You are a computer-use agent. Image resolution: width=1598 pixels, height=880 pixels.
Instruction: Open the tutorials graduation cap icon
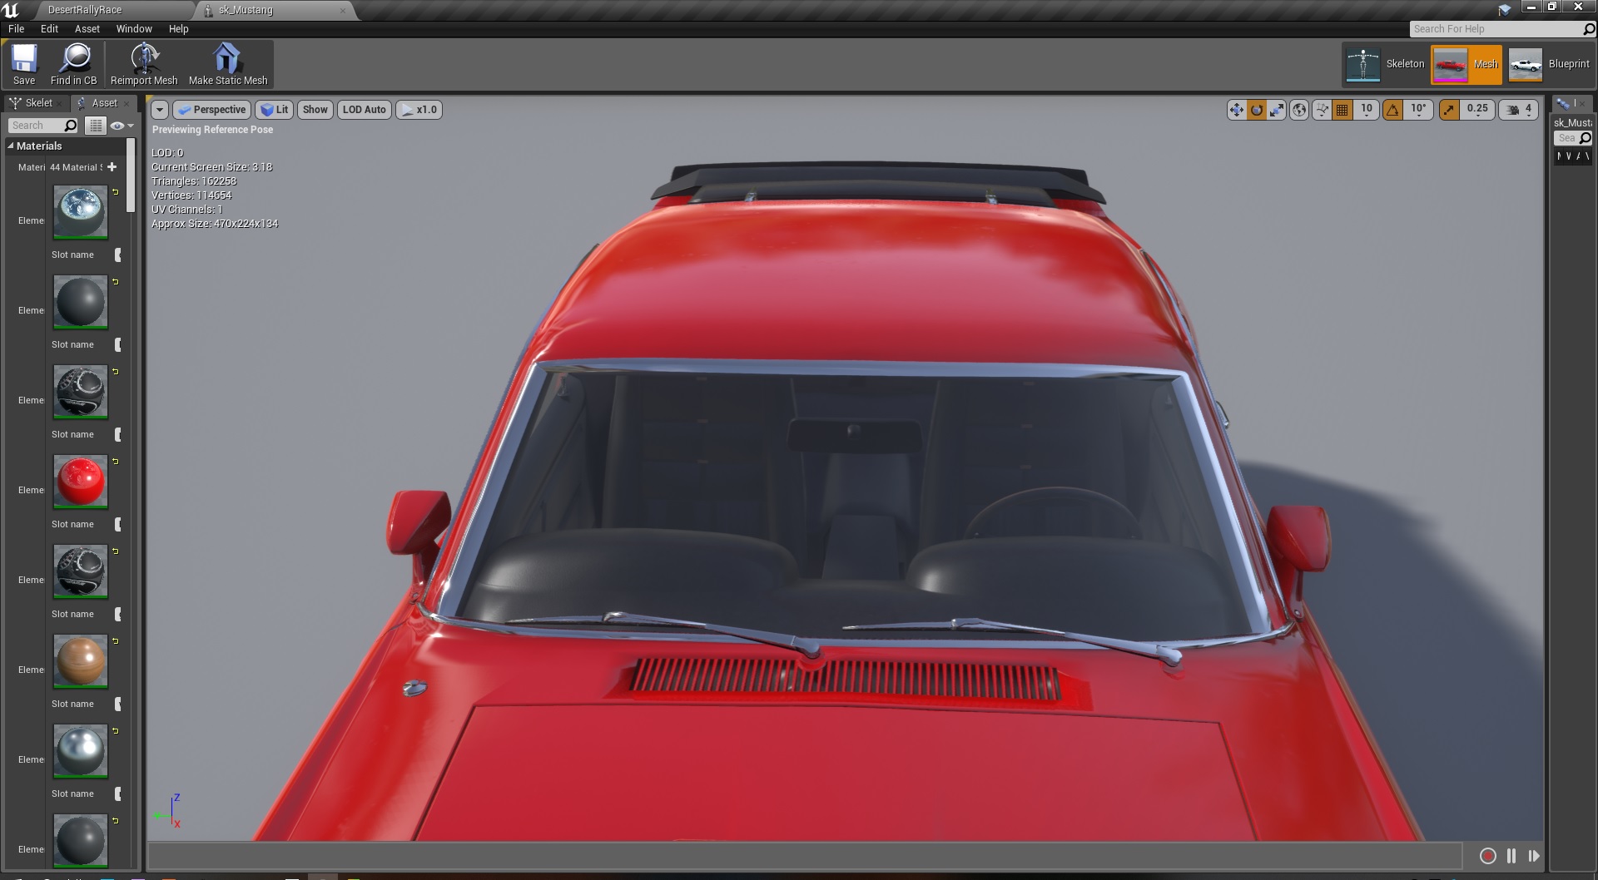(1505, 10)
